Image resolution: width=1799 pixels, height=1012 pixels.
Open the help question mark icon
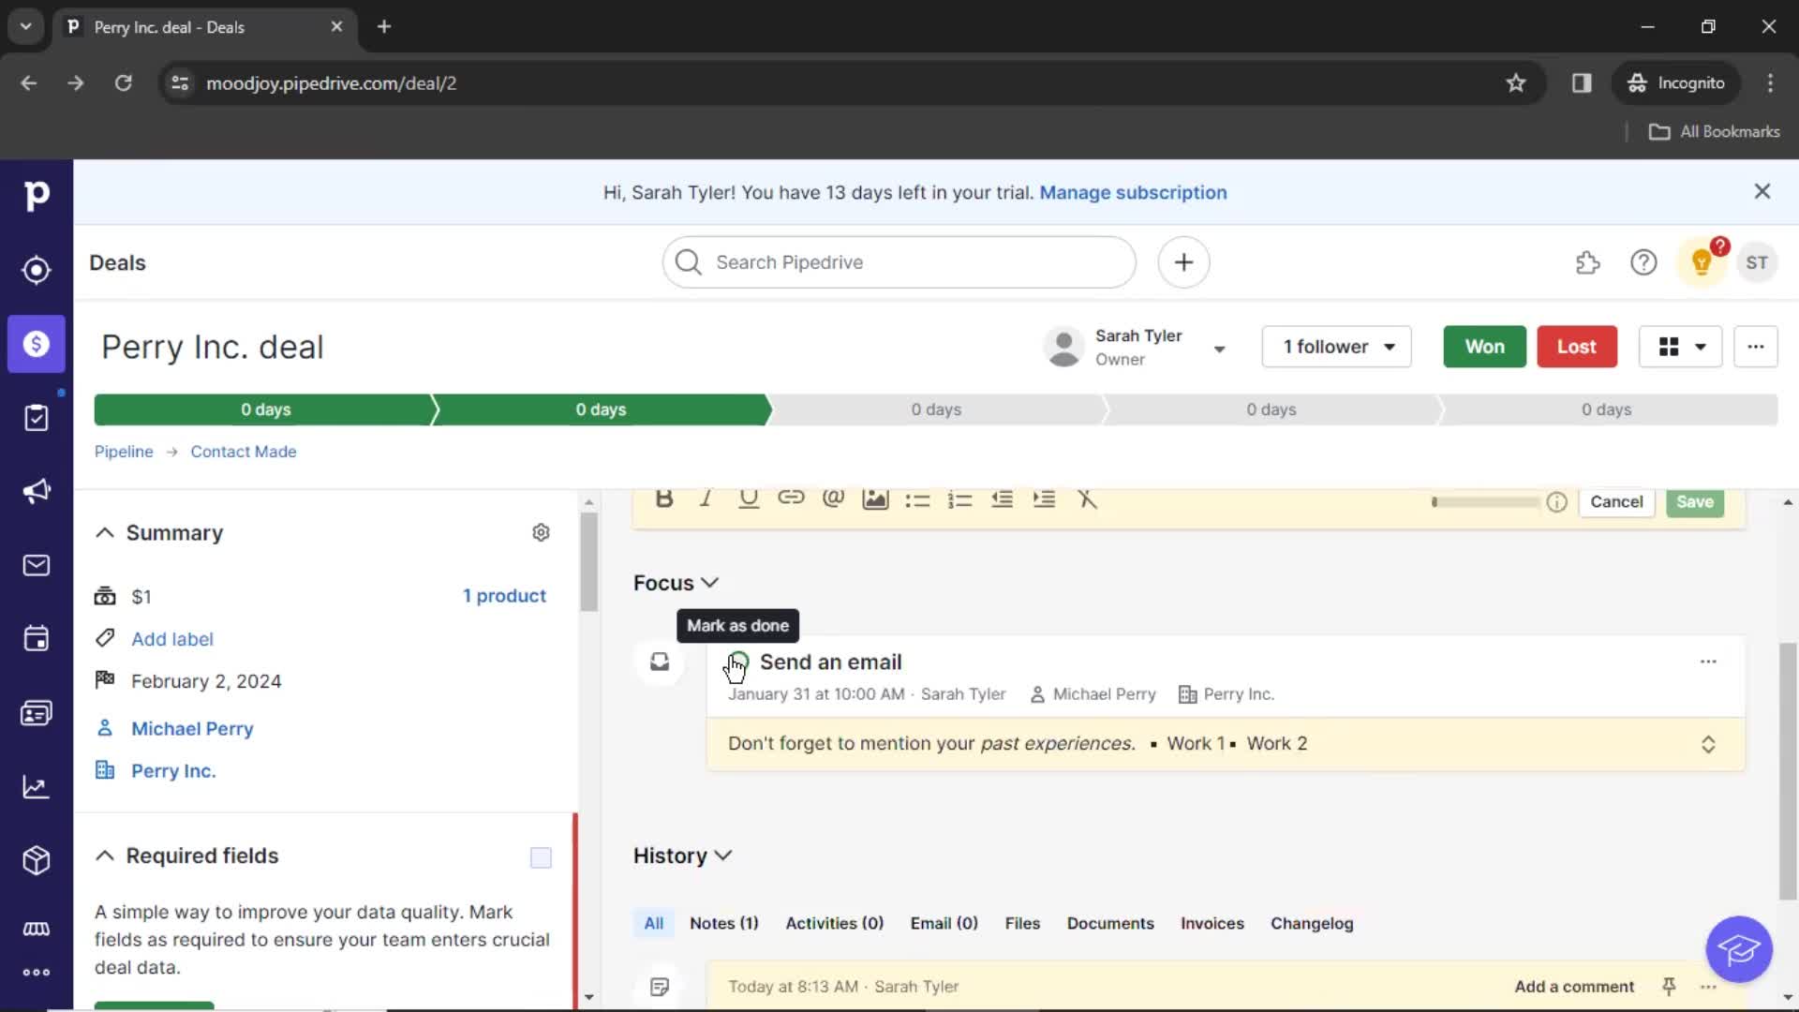click(x=1643, y=263)
